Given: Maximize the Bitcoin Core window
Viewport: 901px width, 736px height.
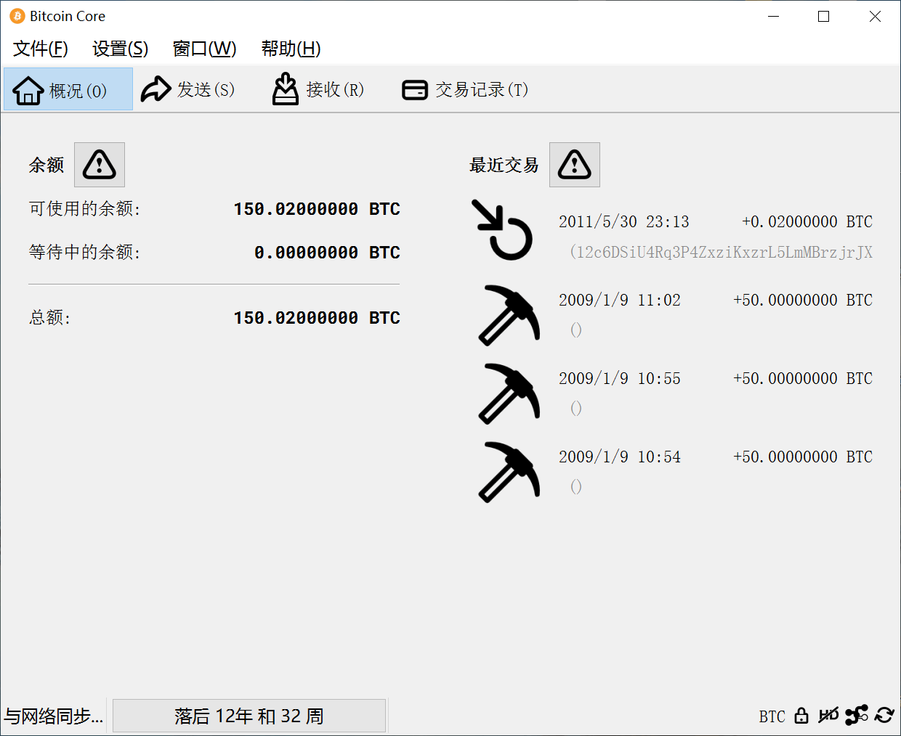Looking at the screenshot, I should (x=823, y=16).
